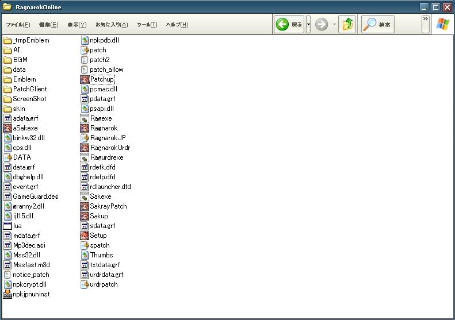Select the BGM folder icon

click(x=7, y=60)
